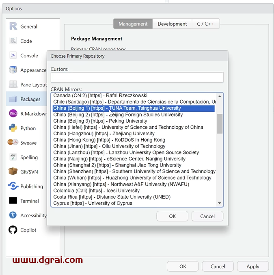
Task: Select the Accessibility figure icon
Action: 13,215
